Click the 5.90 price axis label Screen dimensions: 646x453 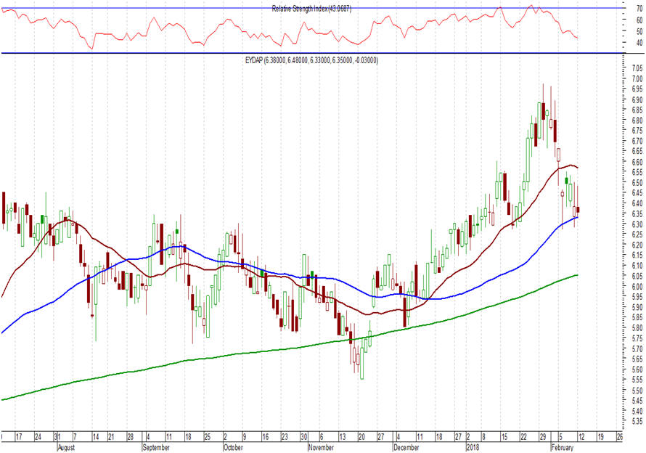(637, 307)
